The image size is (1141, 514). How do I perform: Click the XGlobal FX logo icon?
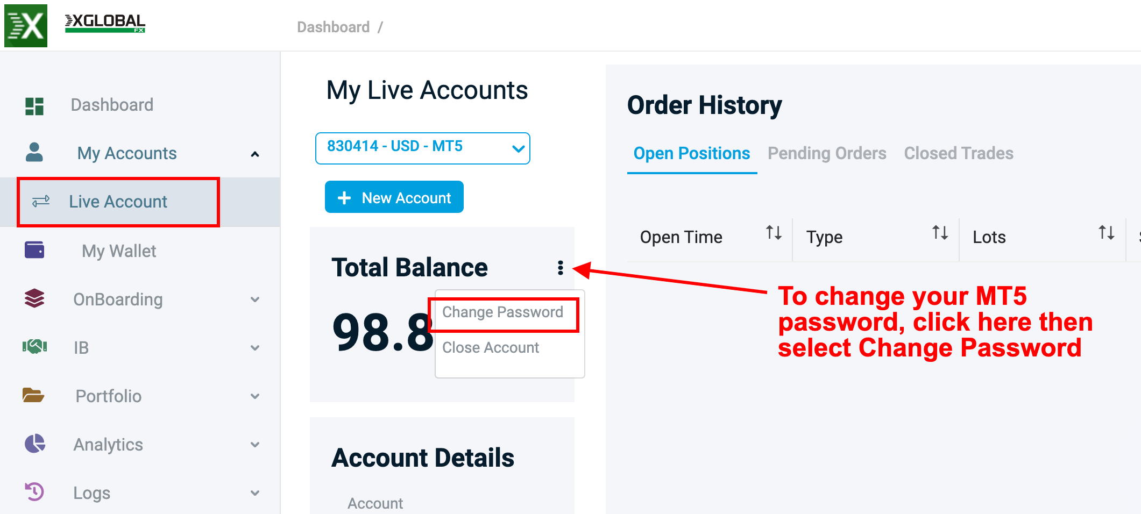[x=26, y=26]
